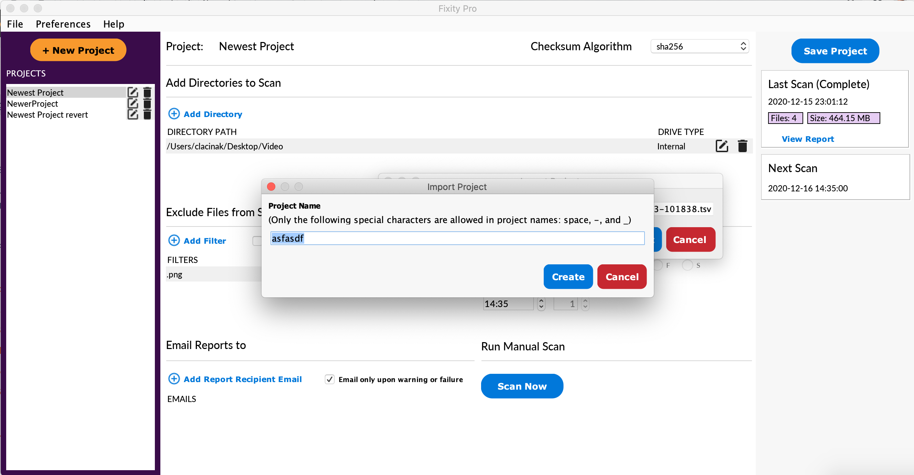Click the Add Filter link text
914x475 pixels.
pyautogui.click(x=204, y=240)
